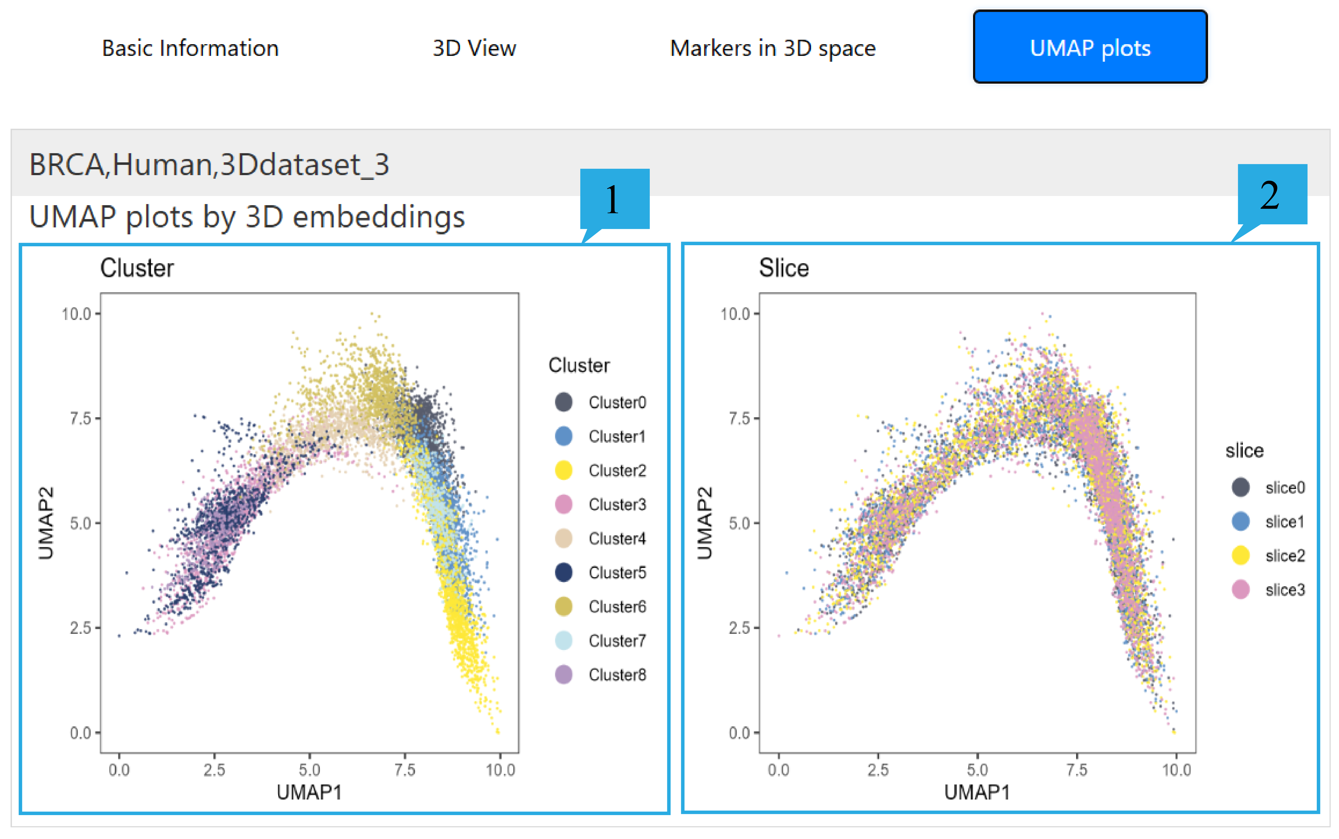The height and width of the screenshot is (839, 1339).
Task: Click the slice2 yellow legend swatch
Action: point(1240,555)
